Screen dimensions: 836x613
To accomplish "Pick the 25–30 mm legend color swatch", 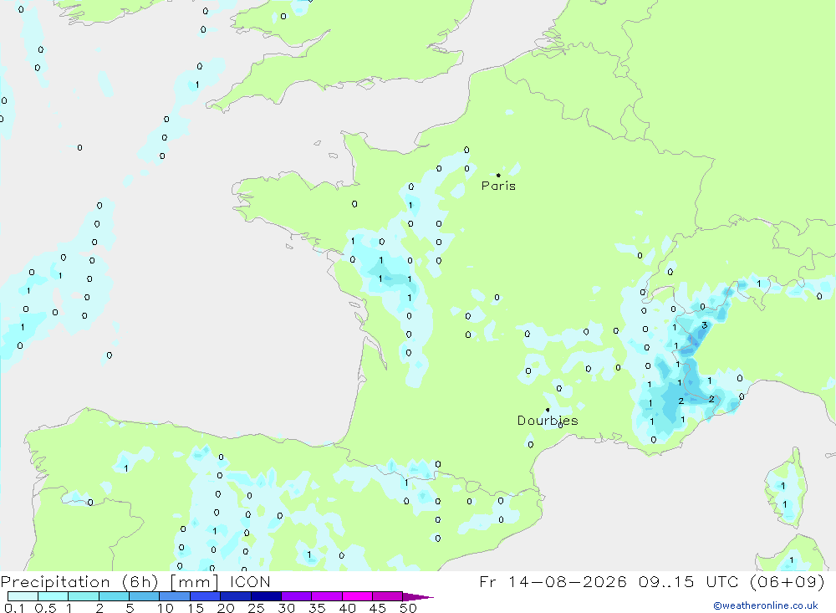I will tap(266, 596).
